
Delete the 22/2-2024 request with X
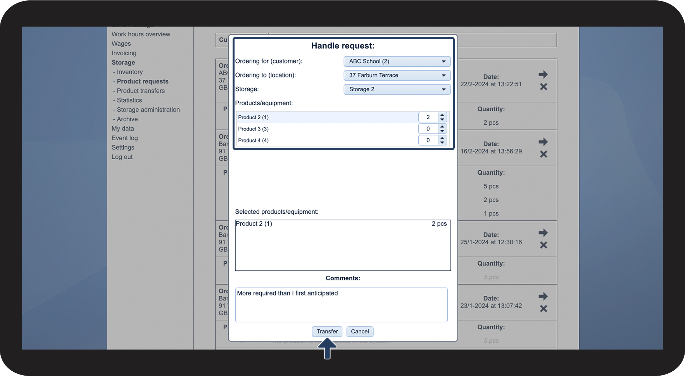(x=544, y=87)
